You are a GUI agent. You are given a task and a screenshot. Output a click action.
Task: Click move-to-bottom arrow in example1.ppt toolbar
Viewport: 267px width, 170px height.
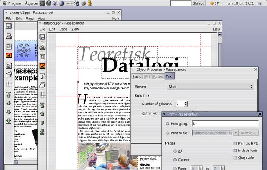coord(9,121)
